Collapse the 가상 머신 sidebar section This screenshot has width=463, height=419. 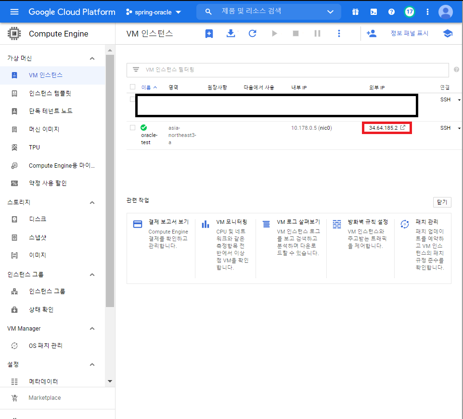pos(92,59)
